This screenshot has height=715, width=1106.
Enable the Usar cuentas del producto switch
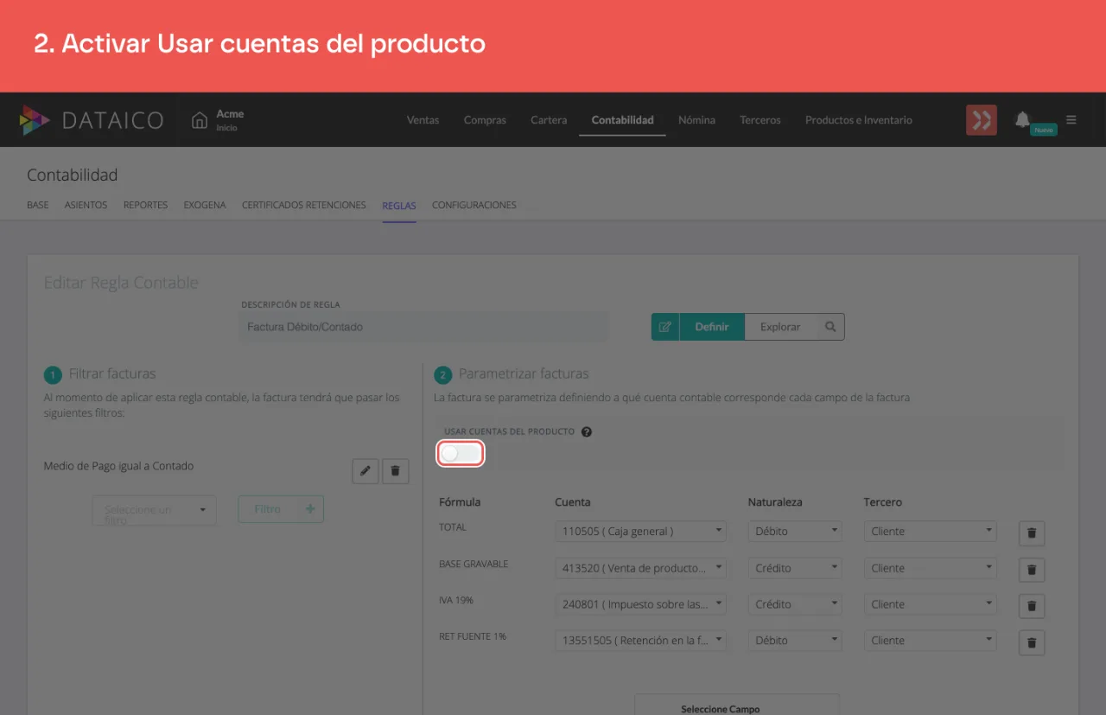pos(460,453)
